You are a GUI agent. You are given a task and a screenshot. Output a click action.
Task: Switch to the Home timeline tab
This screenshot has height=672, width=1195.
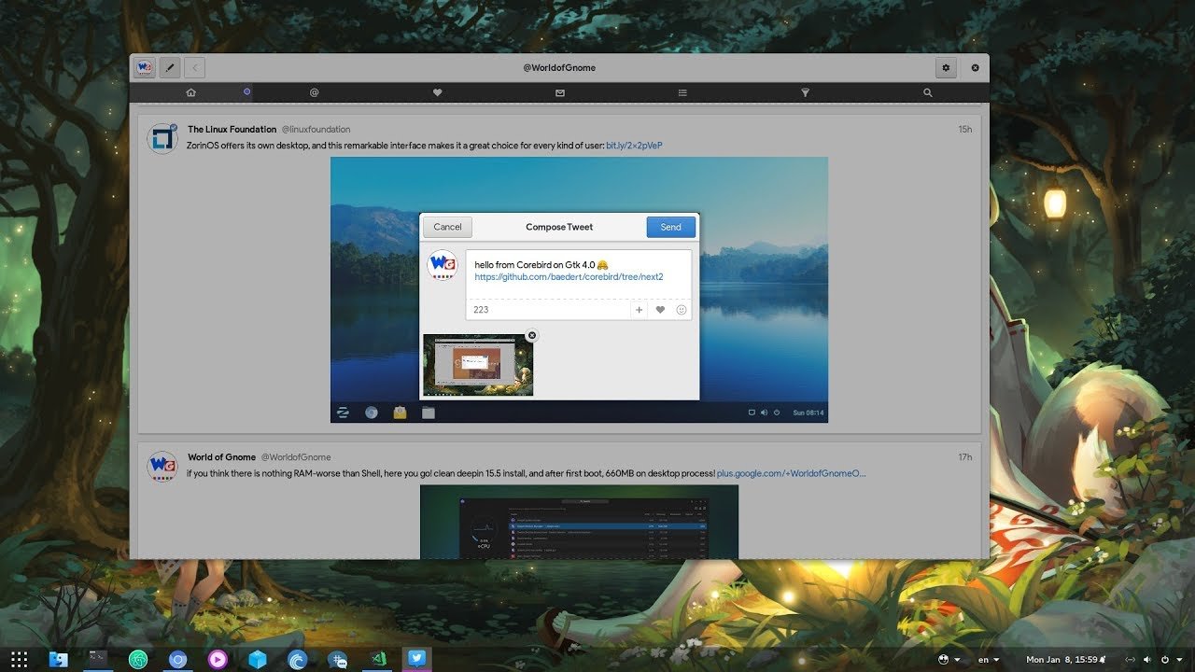click(190, 92)
